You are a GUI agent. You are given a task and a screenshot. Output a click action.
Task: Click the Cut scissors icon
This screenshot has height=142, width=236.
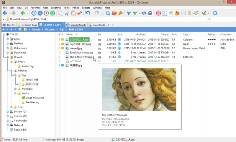click(x=67, y=13)
